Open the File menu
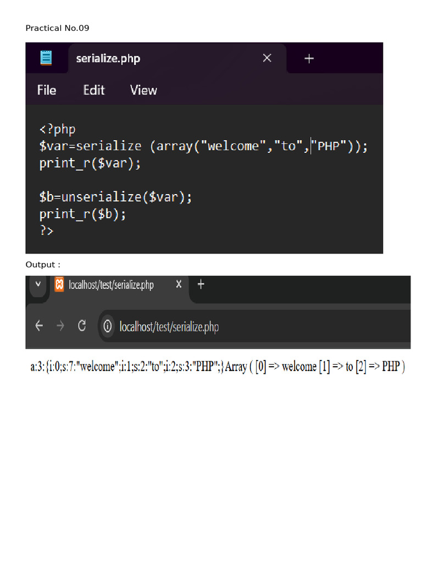422x563 pixels. (47, 90)
